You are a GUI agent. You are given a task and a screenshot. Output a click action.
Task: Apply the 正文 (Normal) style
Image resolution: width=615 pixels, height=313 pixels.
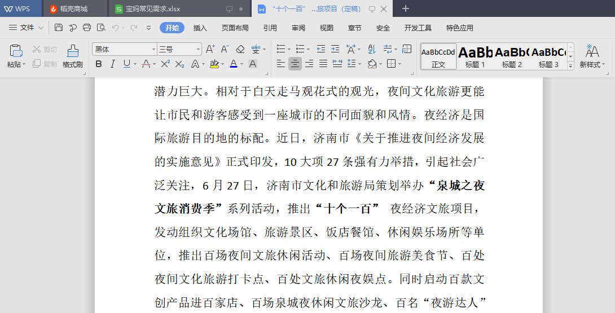(x=438, y=56)
